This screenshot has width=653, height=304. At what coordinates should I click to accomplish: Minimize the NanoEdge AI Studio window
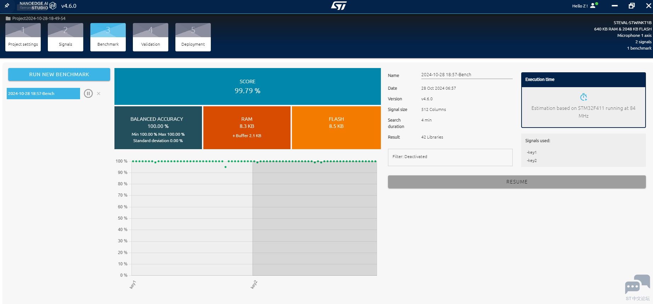pyautogui.click(x=615, y=6)
